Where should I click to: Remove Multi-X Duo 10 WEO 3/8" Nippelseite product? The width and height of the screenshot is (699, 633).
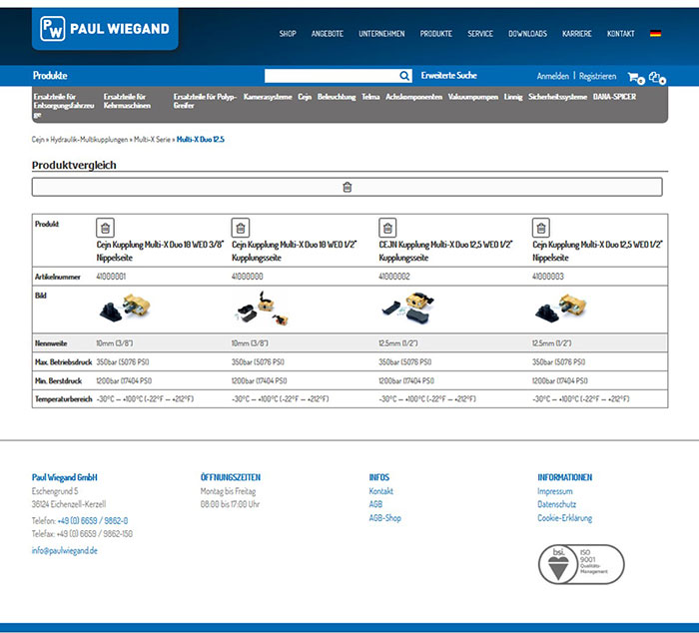[105, 228]
